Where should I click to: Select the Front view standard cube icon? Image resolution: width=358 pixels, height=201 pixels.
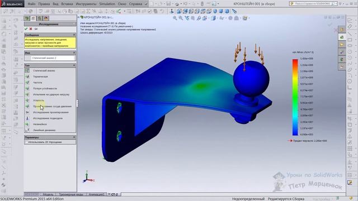click(179, 11)
